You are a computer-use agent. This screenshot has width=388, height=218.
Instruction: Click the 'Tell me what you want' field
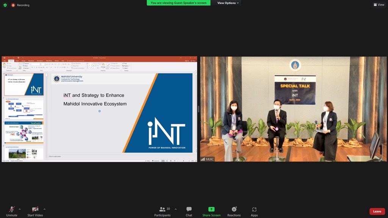pyautogui.click(x=76, y=61)
